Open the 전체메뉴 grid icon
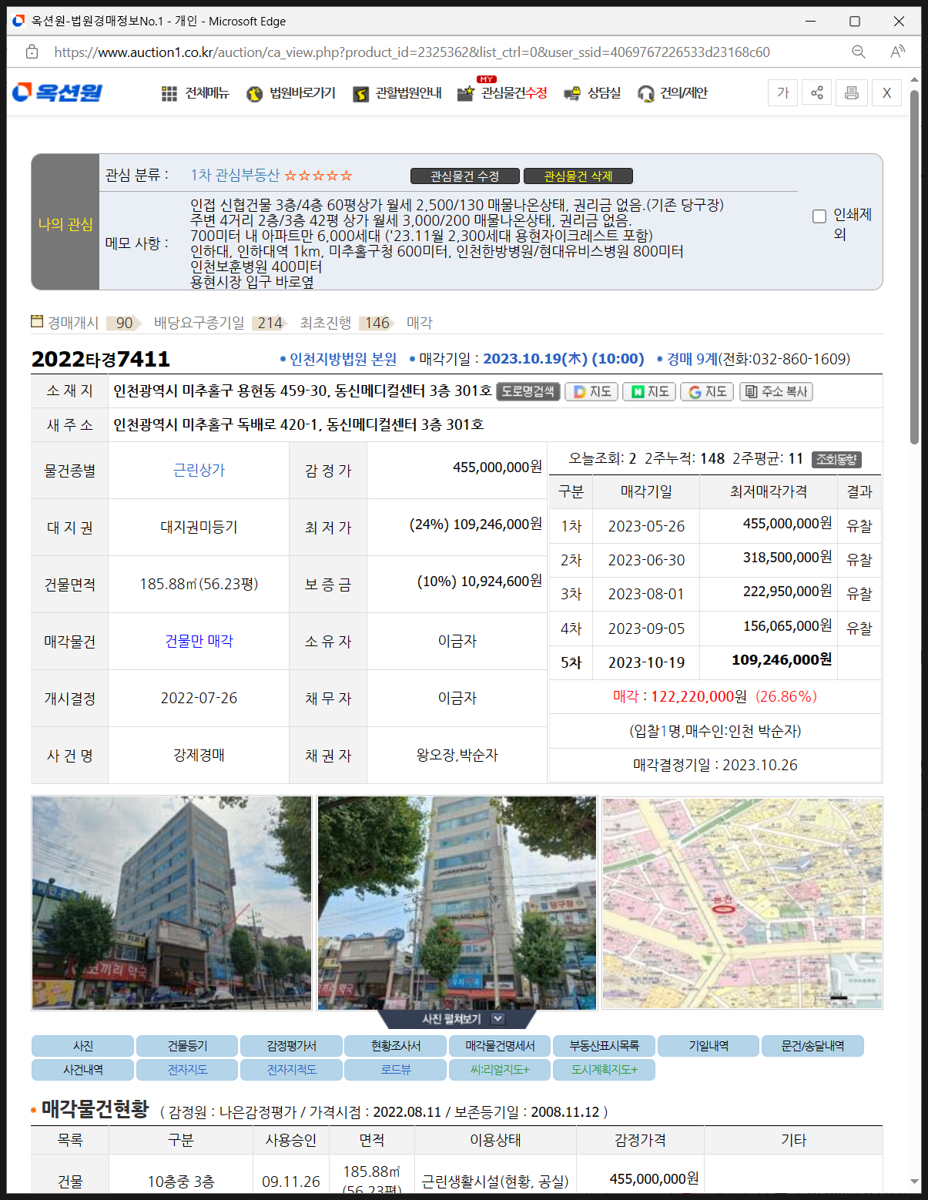 point(169,92)
